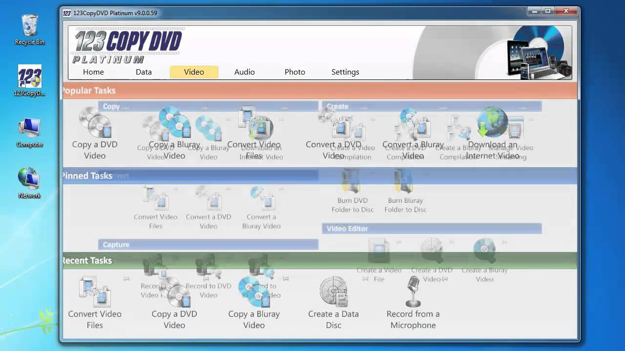Switch to the Home tab
The height and width of the screenshot is (351, 625).
(x=93, y=72)
